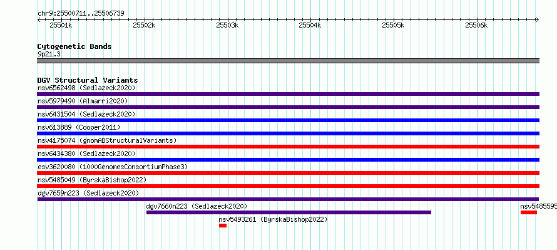Click the purple bar under nsv5979490
This screenshot has width=557, height=250.
(x=288, y=107)
